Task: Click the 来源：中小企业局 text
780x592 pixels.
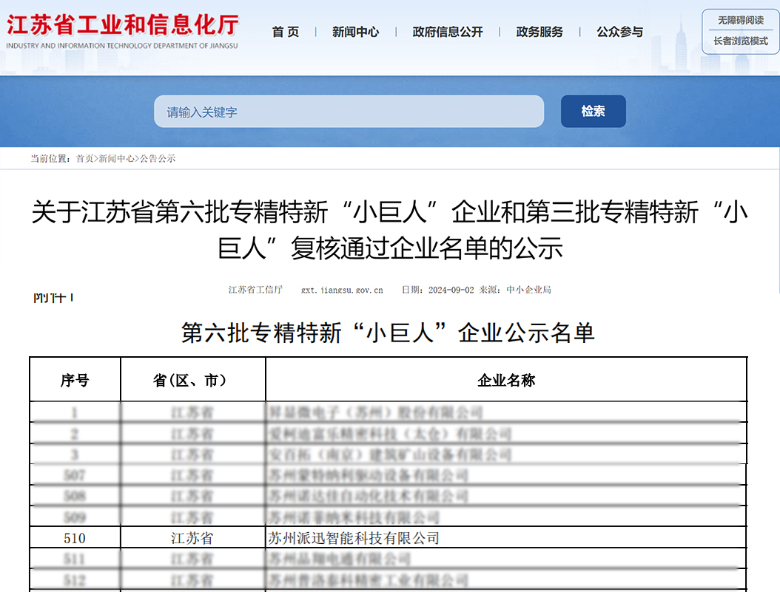Action: coord(515,290)
